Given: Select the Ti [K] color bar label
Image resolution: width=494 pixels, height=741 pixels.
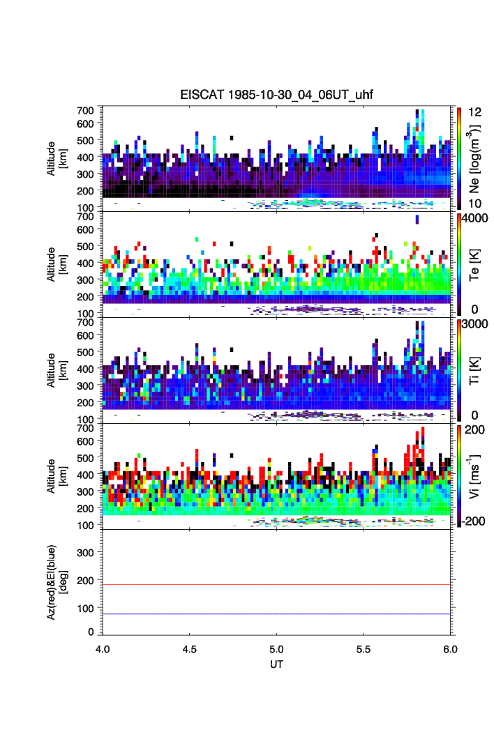Looking at the screenshot, I should [475, 369].
